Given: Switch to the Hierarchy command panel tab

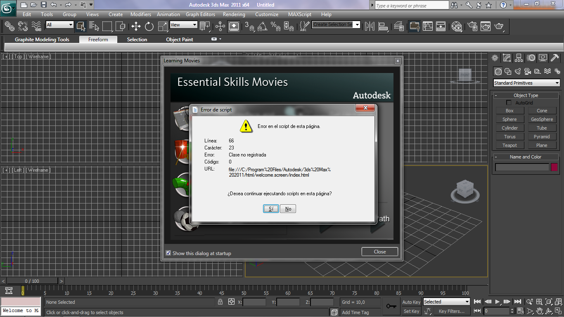Looking at the screenshot, I should pyautogui.click(x=519, y=58).
